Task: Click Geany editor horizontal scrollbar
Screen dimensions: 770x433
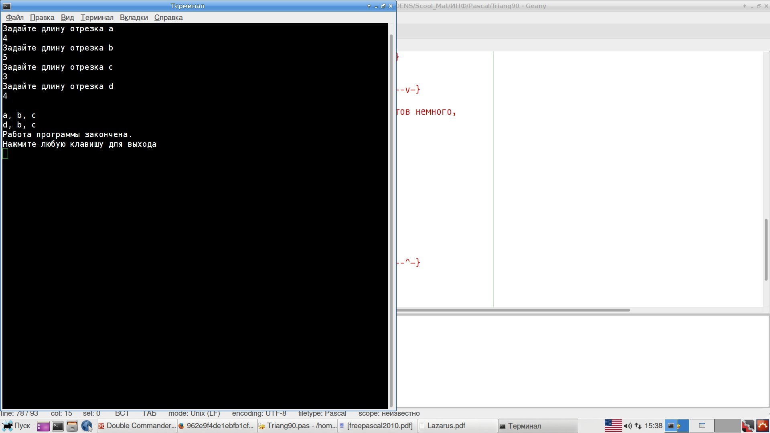Action: pos(513,310)
